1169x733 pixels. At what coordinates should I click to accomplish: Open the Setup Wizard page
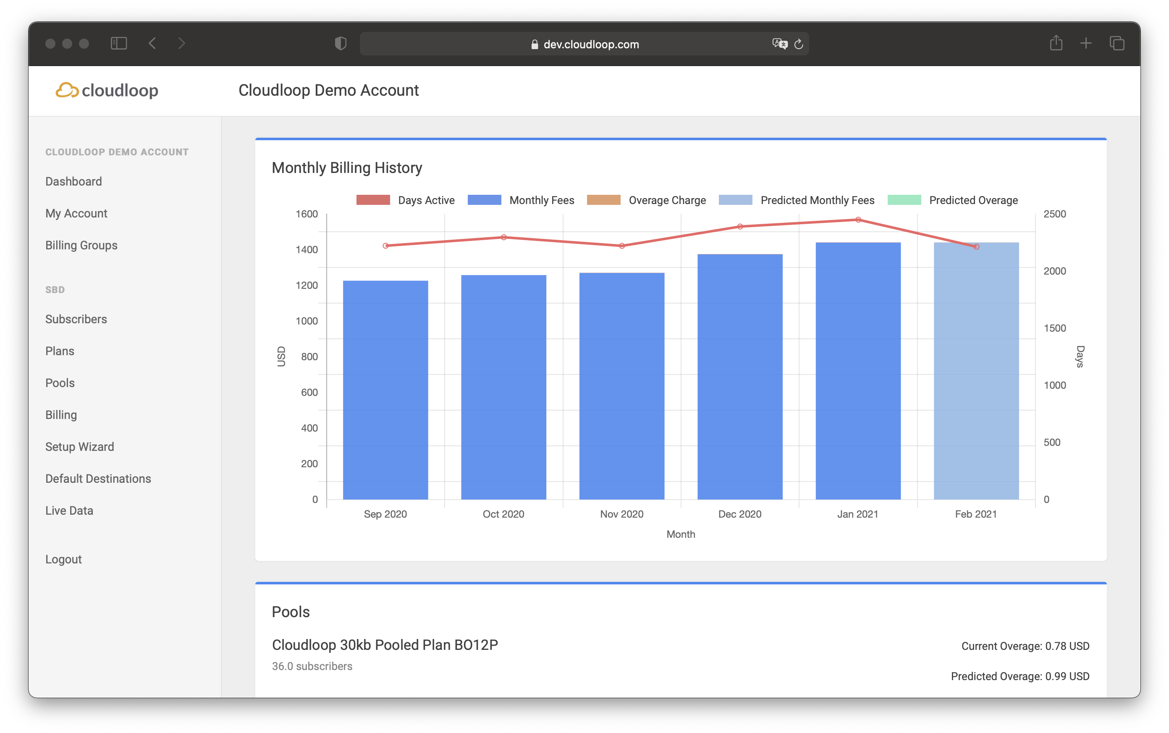79,447
